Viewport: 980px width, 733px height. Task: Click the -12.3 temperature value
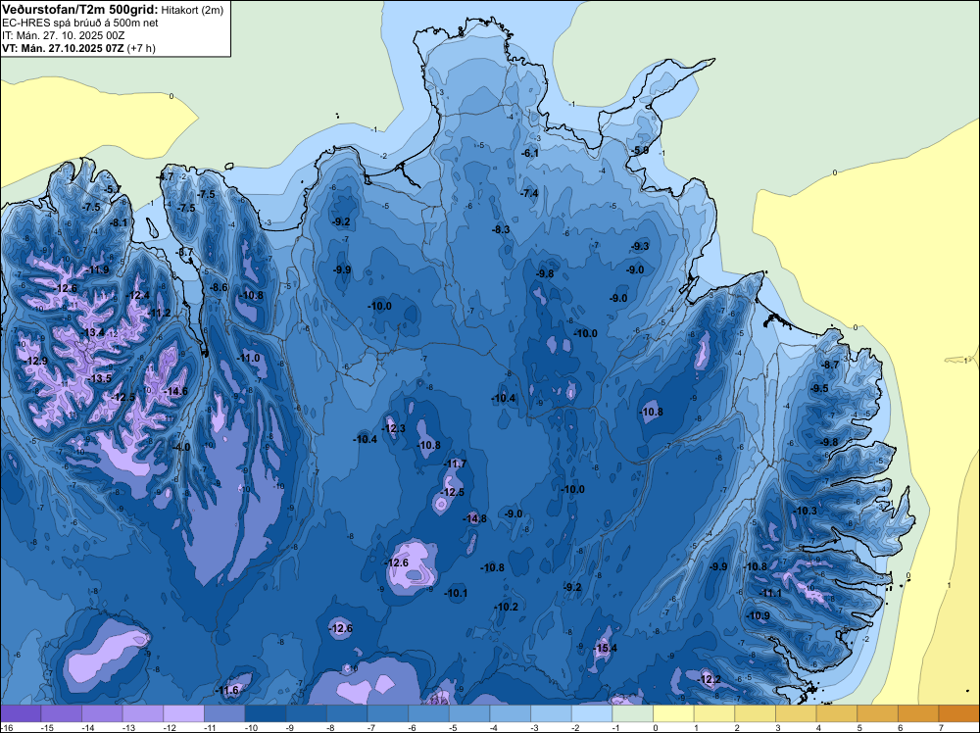(x=394, y=428)
